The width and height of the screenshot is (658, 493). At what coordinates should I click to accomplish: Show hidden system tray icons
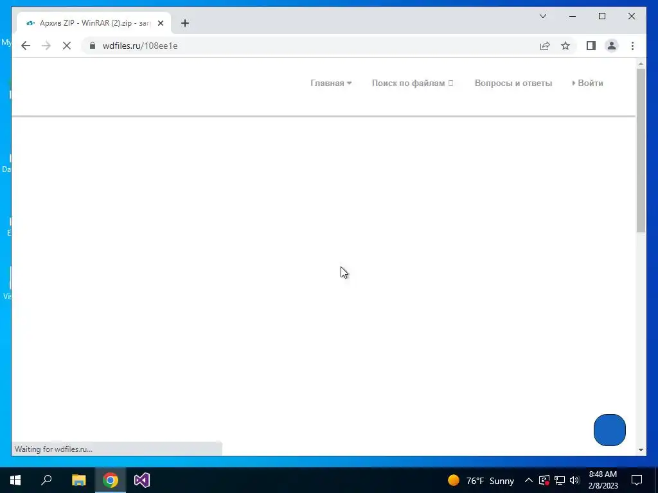(x=529, y=480)
